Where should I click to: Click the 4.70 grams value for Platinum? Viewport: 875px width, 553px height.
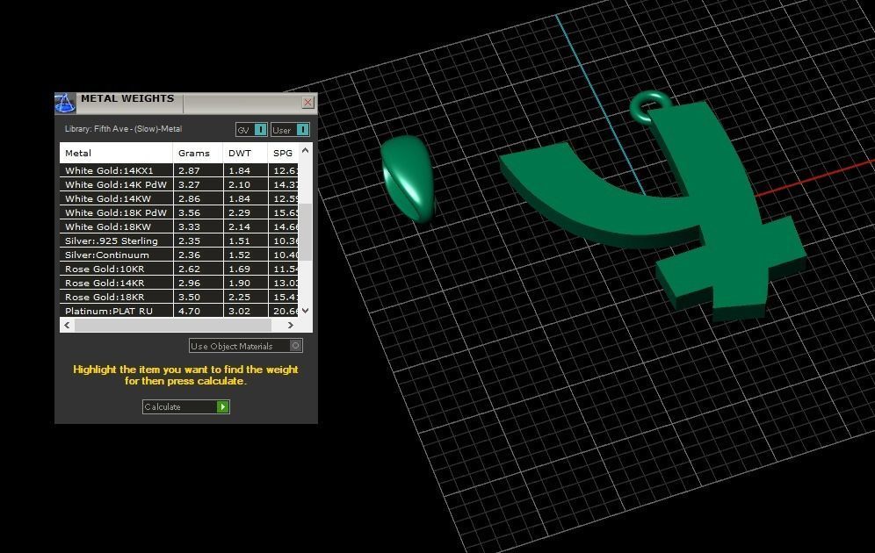(189, 311)
